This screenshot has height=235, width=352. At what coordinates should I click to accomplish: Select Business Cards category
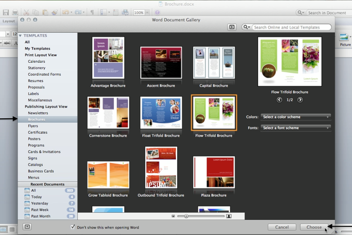coord(41,171)
